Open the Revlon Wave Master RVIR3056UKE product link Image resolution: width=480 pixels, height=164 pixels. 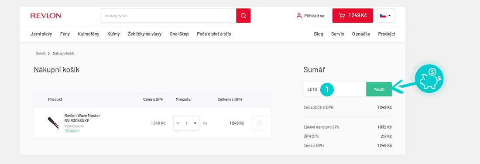point(82,118)
